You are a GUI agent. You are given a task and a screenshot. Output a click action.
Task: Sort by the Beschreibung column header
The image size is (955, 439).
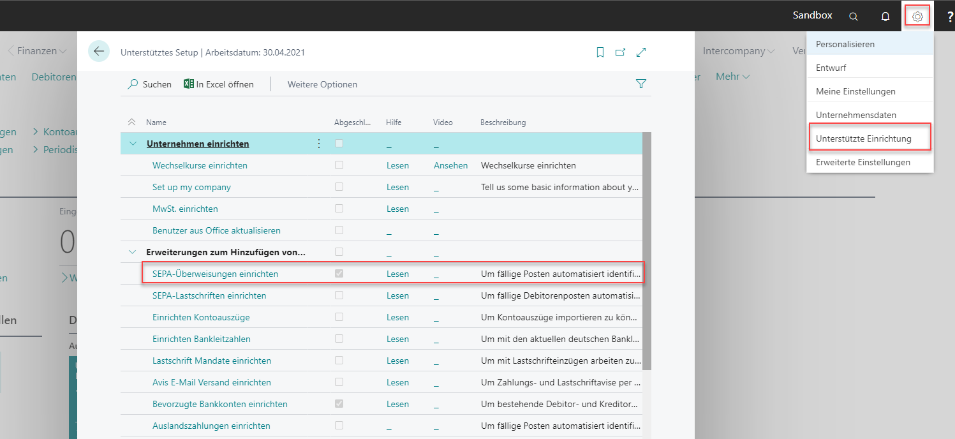pyautogui.click(x=503, y=123)
